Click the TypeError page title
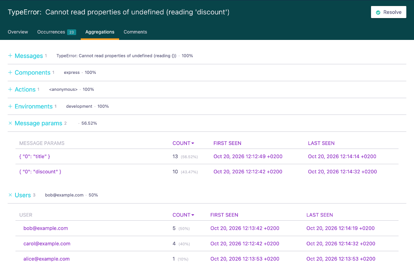This screenshot has height=264, width=414. point(118,12)
